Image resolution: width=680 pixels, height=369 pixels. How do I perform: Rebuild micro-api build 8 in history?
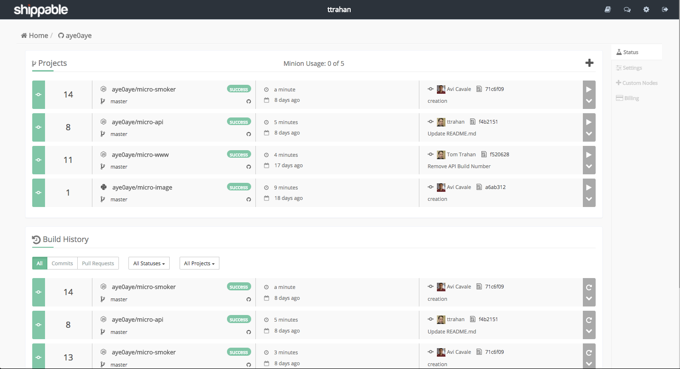[589, 320]
